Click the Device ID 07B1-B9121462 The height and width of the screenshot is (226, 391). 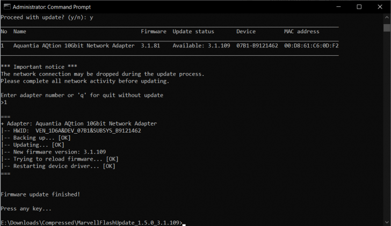pyautogui.click(x=257, y=46)
